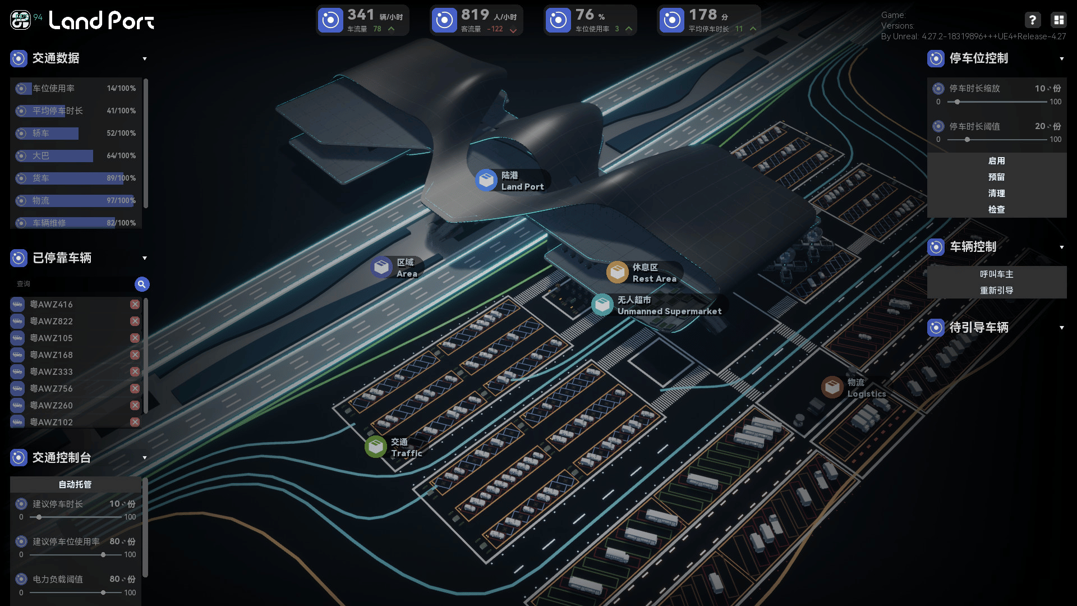Click the Logistics marker icon

pos(832,387)
